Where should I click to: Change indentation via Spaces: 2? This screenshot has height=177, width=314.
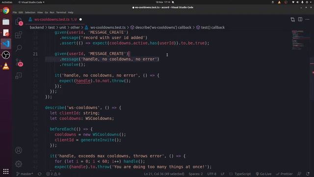196,174
